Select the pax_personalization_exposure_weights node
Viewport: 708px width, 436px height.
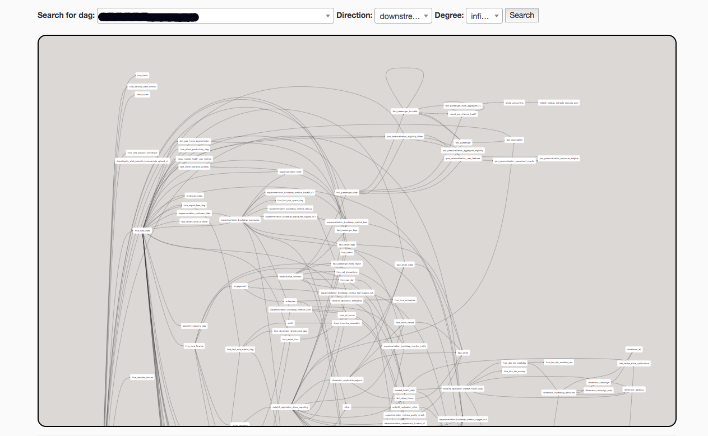559,158
